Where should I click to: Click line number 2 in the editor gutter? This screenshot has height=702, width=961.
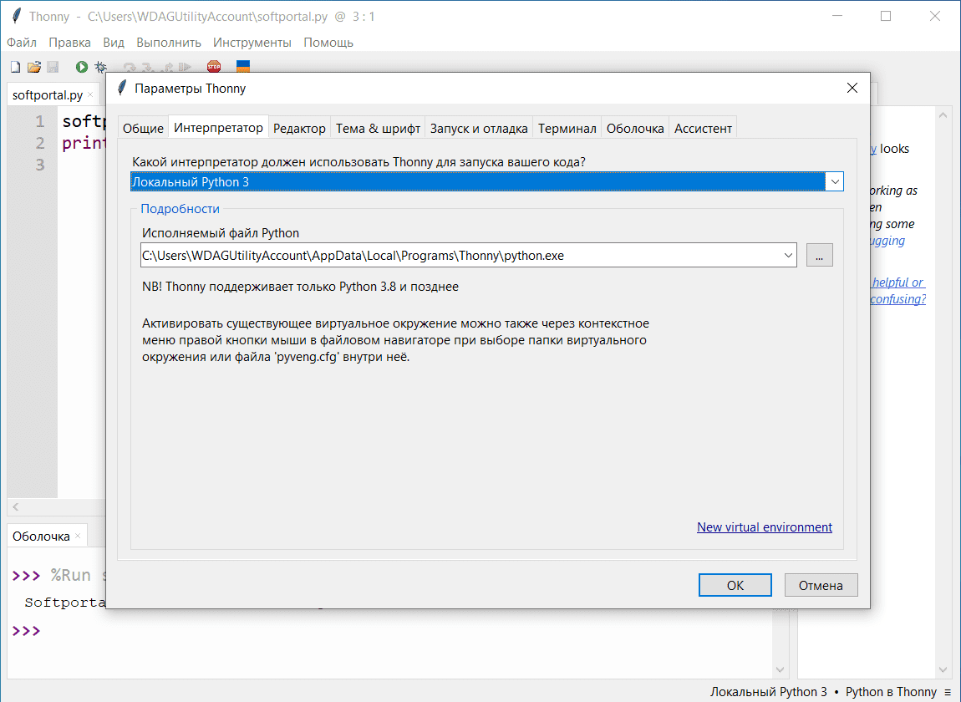point(40,143)
